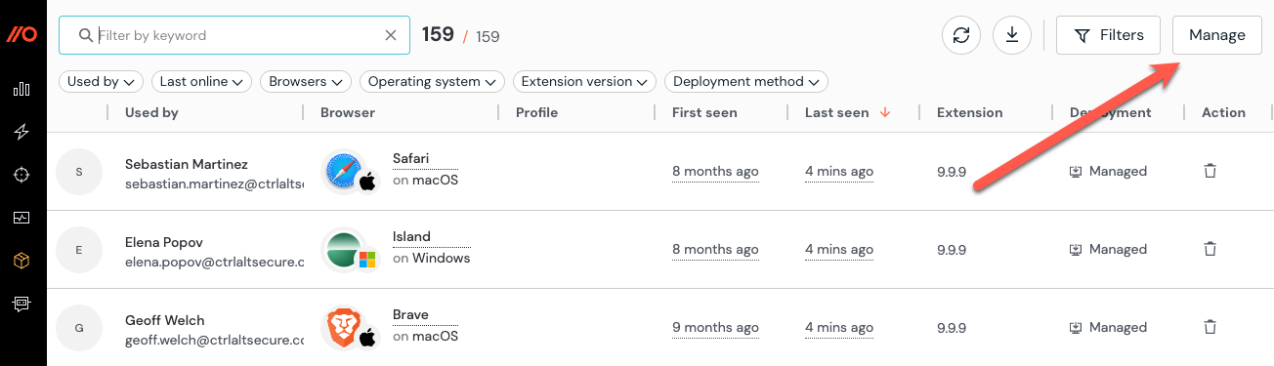Expand the Extension version filter dropdown
The width and height of the screenshot is (1274, 366).
point(584,82)
